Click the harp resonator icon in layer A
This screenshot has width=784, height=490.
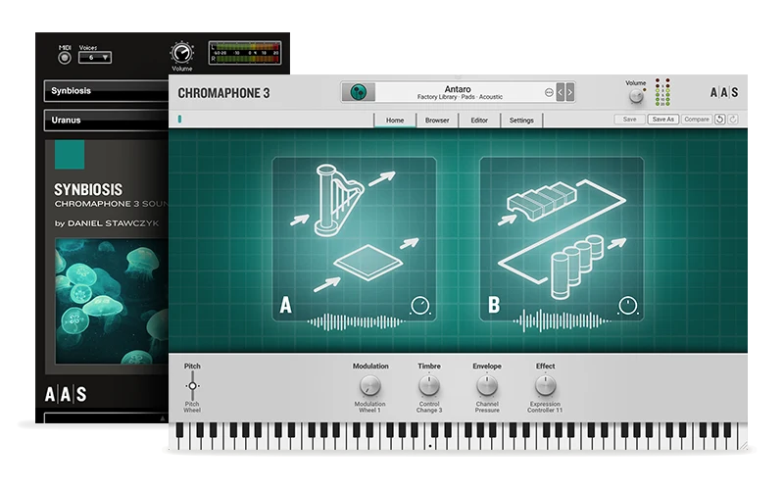[339, 200]
